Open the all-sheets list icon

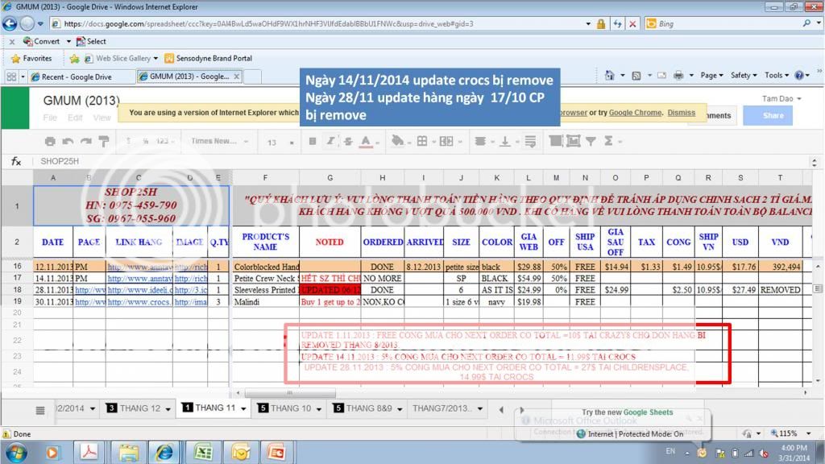(x=40, y=409)
